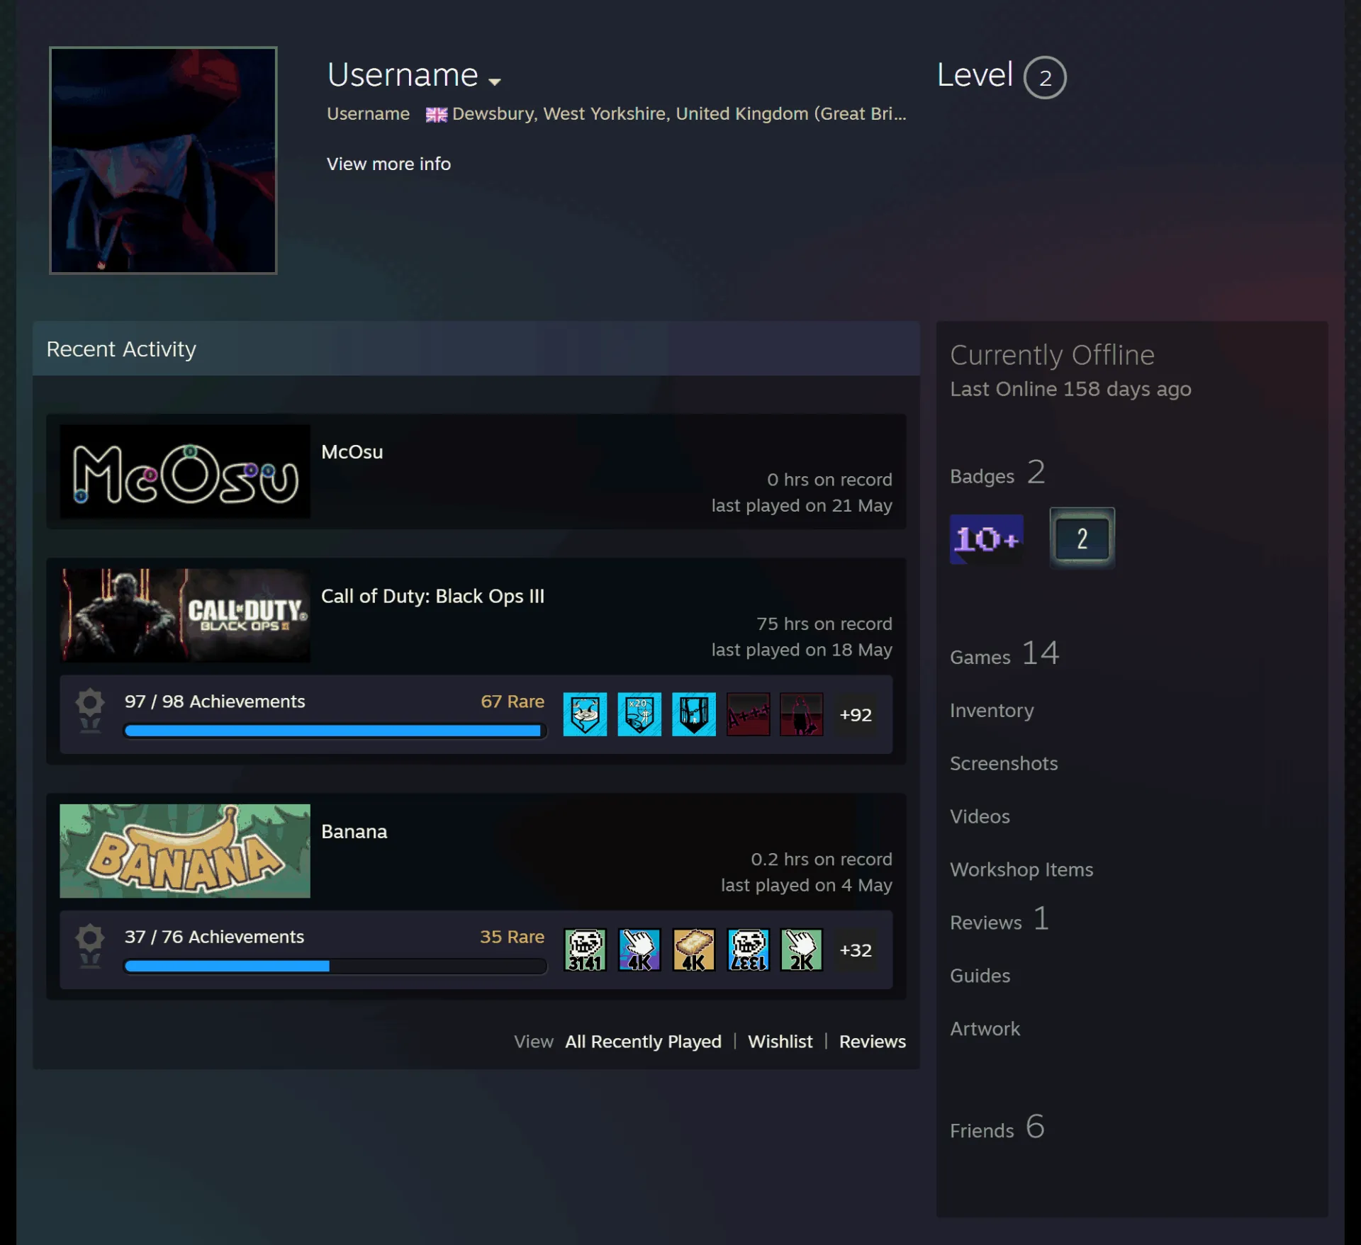Click Black Ops achievement trophy icon
This screenshot has height=1245, width=1361.
(x=90, y=711)
